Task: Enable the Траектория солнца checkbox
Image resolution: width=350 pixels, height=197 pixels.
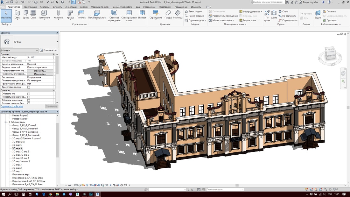Action: click(x=29, y=87)
